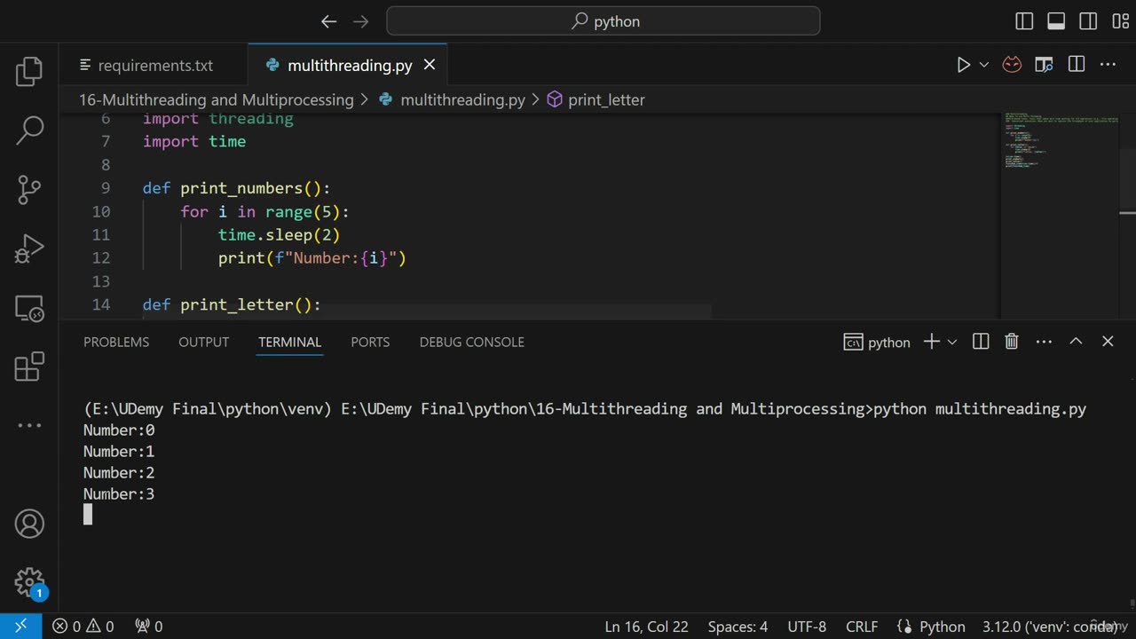1136x639 pixels.
Task: Select the TERMINAL panel tab
Action: (290, 342)
